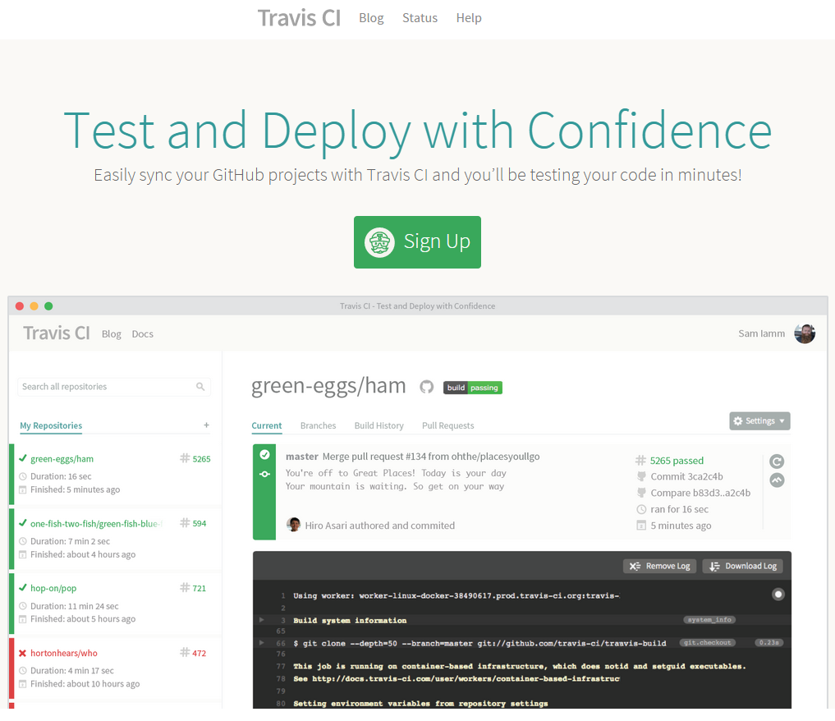Screen dimensions: 835x721
Task: Click Travis CI logo inside the app window
Action: (57, 333)
